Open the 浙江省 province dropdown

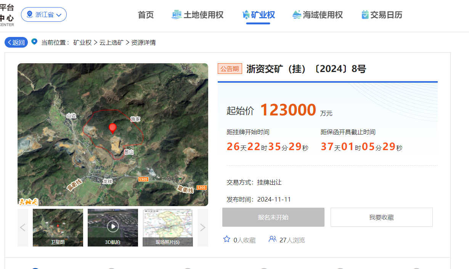point(44,15)
